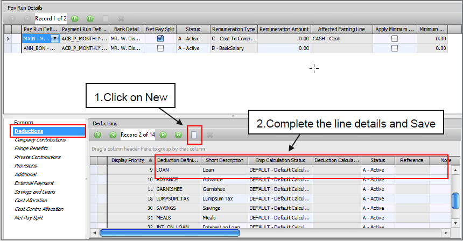
Task: Click Net Pay Split column header
Action: coord(160,29)
